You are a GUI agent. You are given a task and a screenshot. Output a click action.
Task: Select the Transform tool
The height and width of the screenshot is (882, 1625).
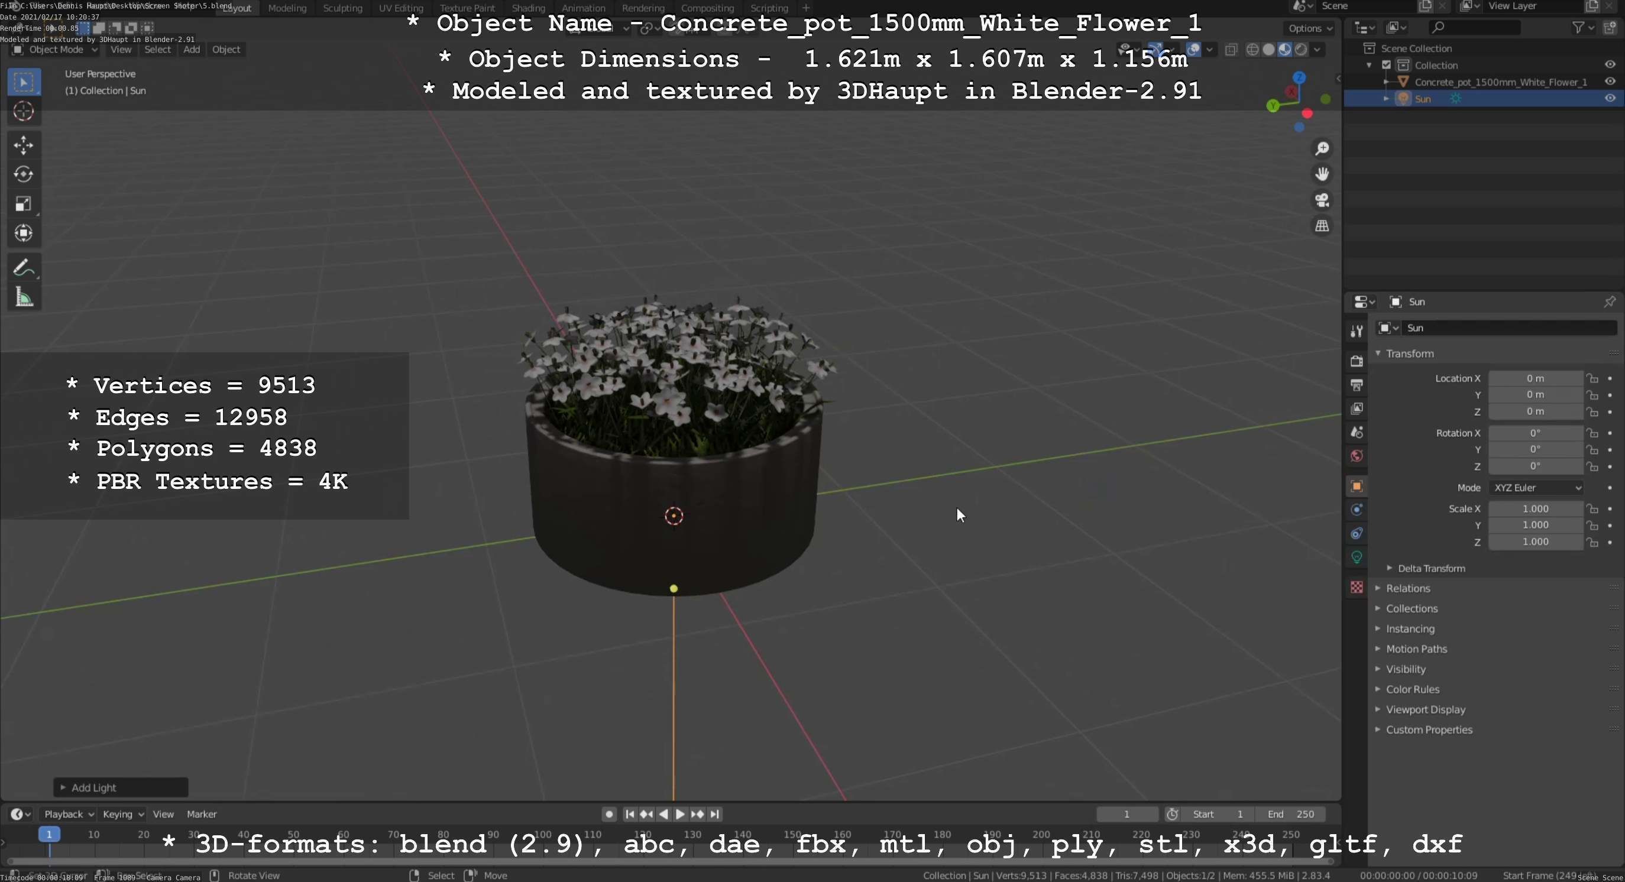click(x=24, y=234)
